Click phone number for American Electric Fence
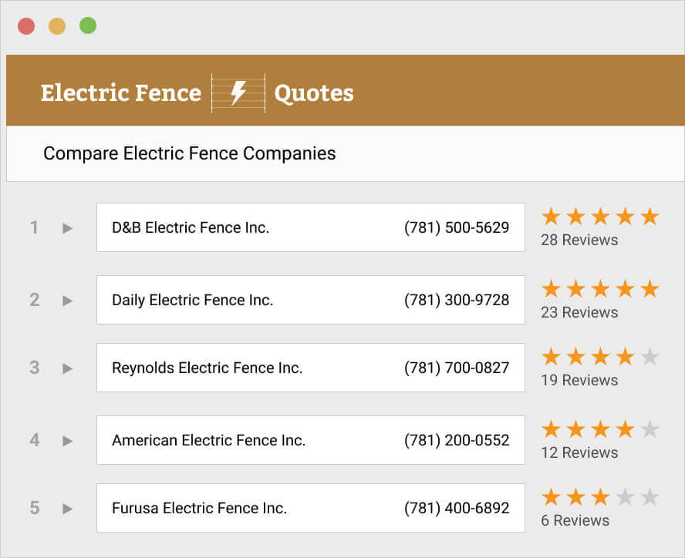The height and width of the screenshot is (558, 685). (x=456, y=440)
